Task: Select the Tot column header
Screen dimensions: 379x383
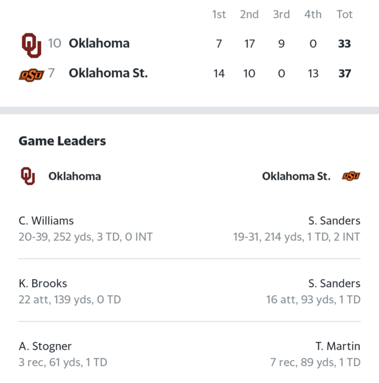Action: click(345, 14)
